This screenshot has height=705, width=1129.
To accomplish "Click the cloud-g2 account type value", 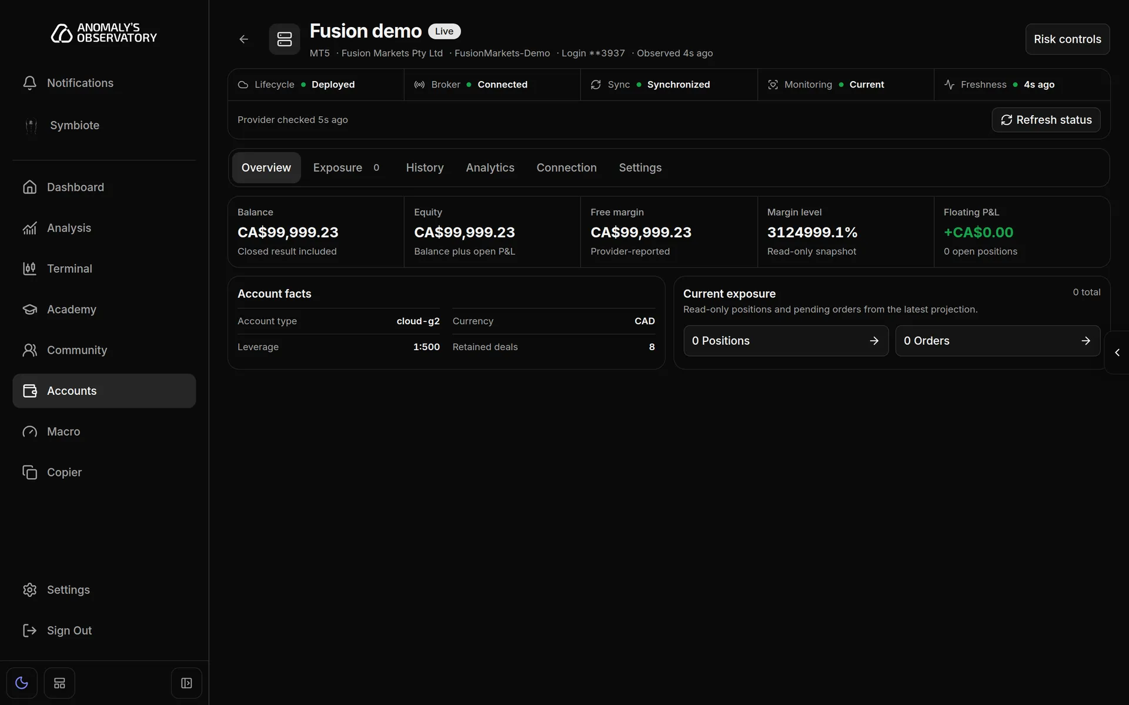I will pos(418,321).
